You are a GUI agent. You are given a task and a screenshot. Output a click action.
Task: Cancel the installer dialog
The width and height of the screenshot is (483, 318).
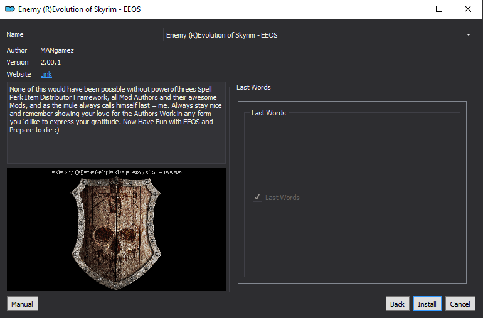[460, 304]
